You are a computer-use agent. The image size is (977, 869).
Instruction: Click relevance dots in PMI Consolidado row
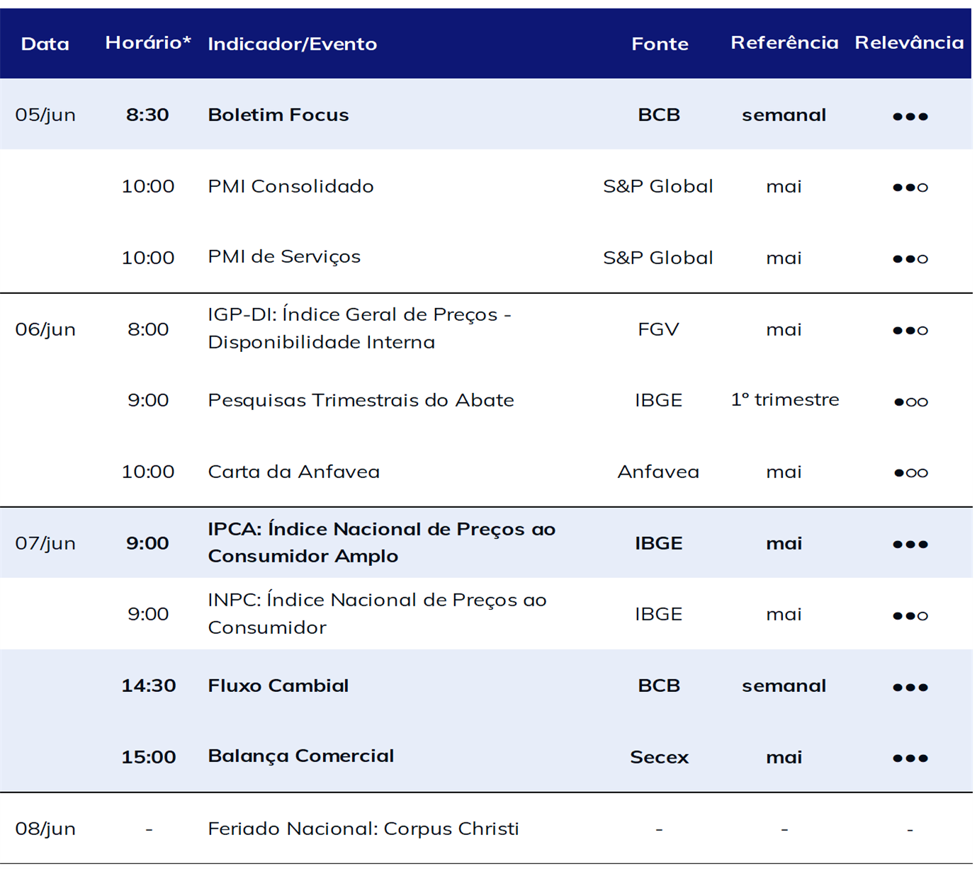(x=910, y=188)
